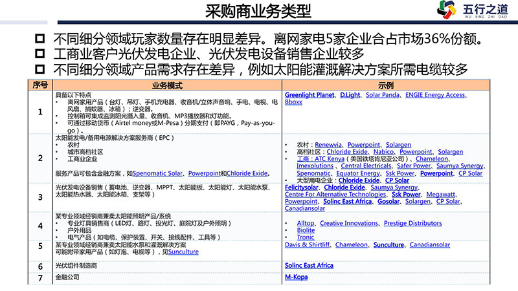Open Chloride Exide link in 大型用电企业 line
518x291 pixels.
(x=359, y=180)
